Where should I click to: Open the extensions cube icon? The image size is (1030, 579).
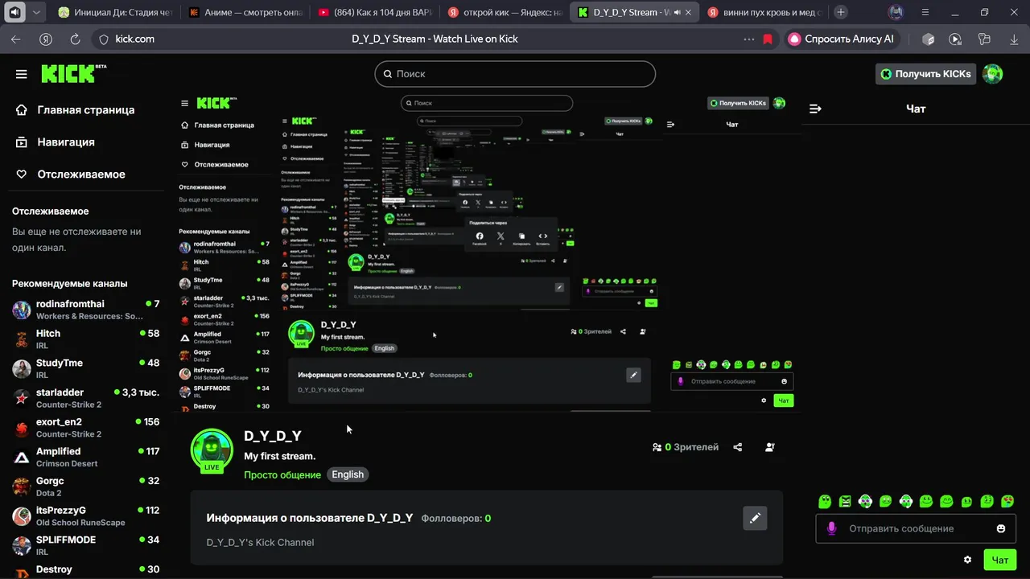point(928,39)
